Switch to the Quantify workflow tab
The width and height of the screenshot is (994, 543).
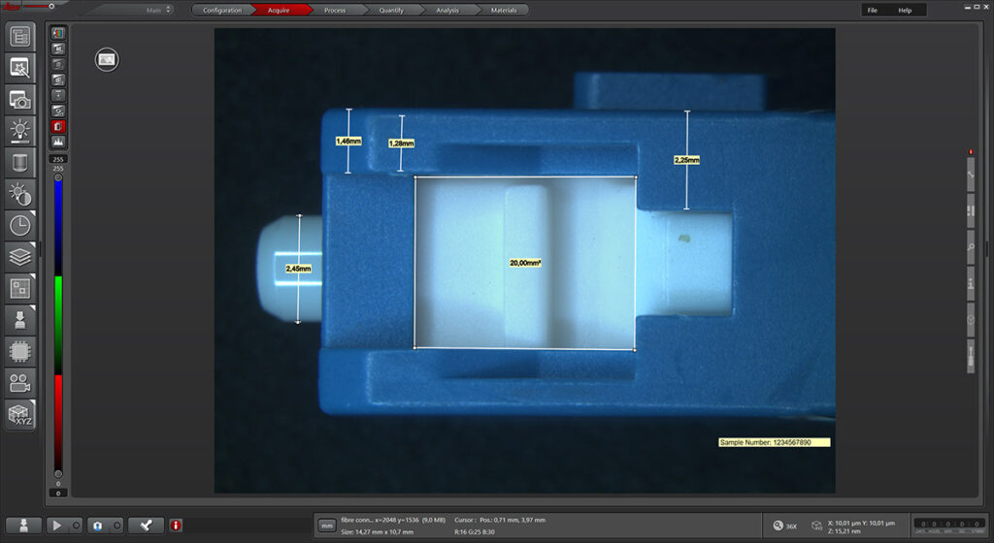tap(389, 10)
